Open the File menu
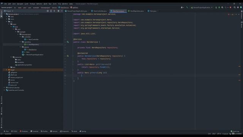 (6, 4)
